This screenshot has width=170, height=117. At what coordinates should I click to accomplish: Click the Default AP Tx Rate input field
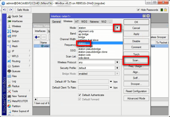93,81
